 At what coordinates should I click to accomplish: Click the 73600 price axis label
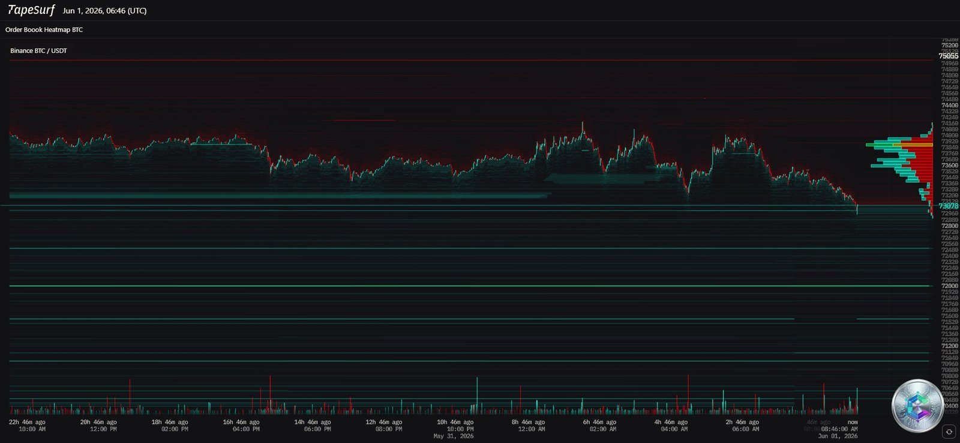[950, 165]
